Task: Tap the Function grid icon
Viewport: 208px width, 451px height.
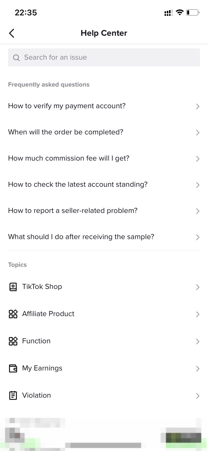Action: coord(13,341)
